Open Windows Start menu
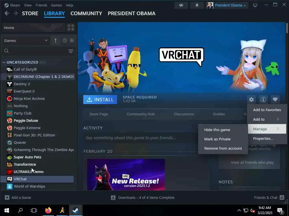Screen dimensions: 289x216 click(7, 210)
